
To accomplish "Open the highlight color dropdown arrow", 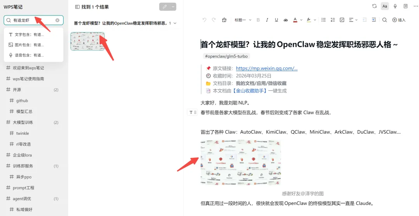I will (315, 20).
